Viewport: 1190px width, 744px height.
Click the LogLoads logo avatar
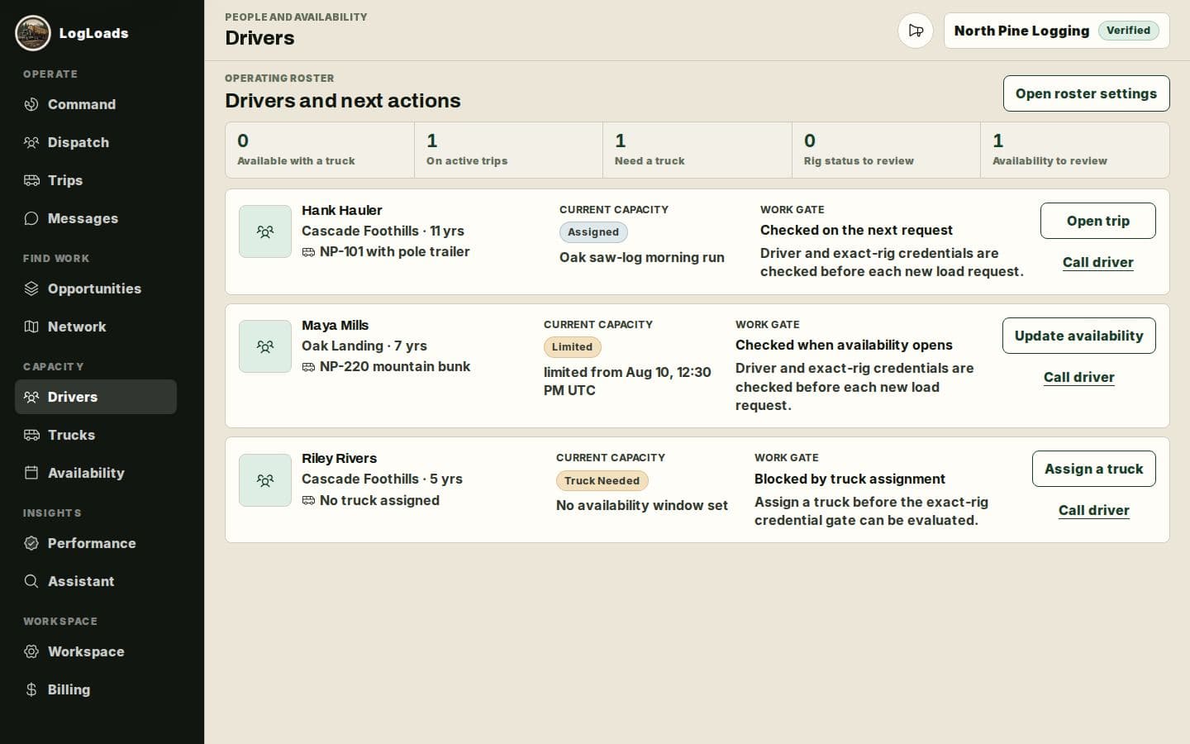pyautogui.click(x=33, y=33)
